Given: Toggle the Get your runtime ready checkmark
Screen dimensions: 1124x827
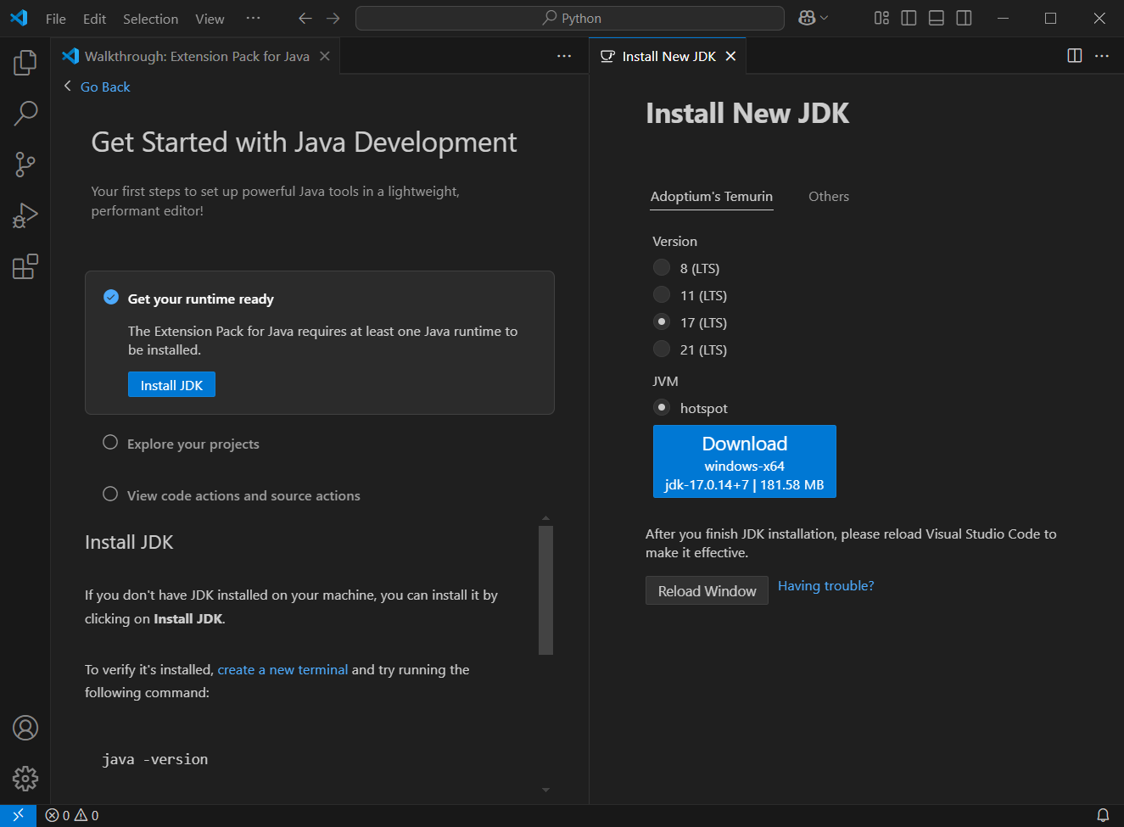Looking at the screenshot, I should tap(110, 297).
